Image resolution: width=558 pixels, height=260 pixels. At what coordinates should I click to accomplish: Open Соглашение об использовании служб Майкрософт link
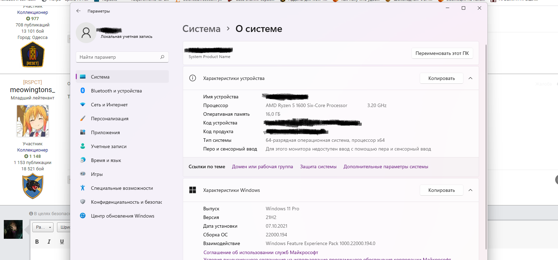coord(261,252)
